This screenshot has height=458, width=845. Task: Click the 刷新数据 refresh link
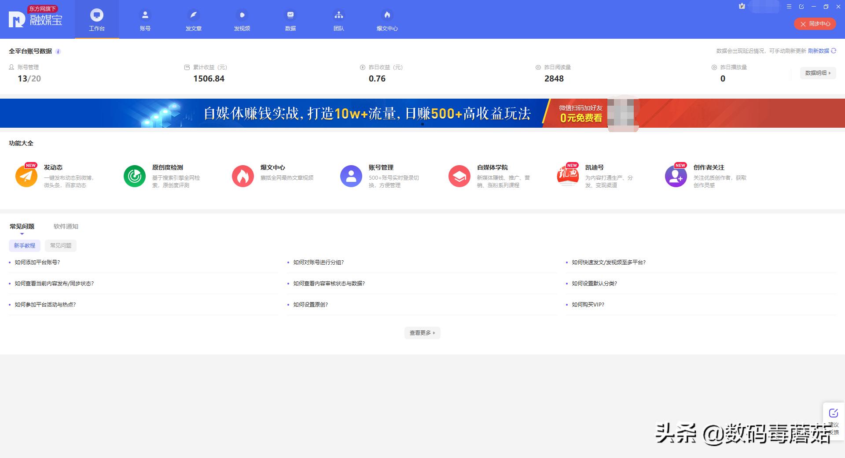[x=819, y=51]
